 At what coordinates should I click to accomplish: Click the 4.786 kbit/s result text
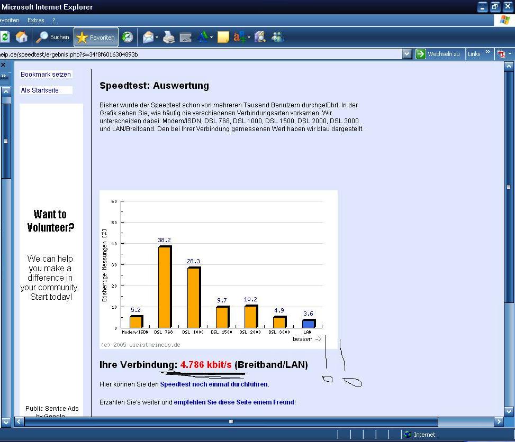click(206, 365)
